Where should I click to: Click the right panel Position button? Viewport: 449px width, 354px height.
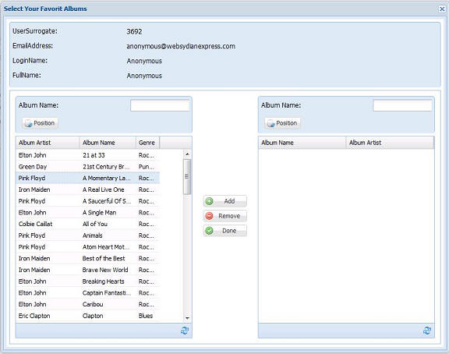[283, 123]
